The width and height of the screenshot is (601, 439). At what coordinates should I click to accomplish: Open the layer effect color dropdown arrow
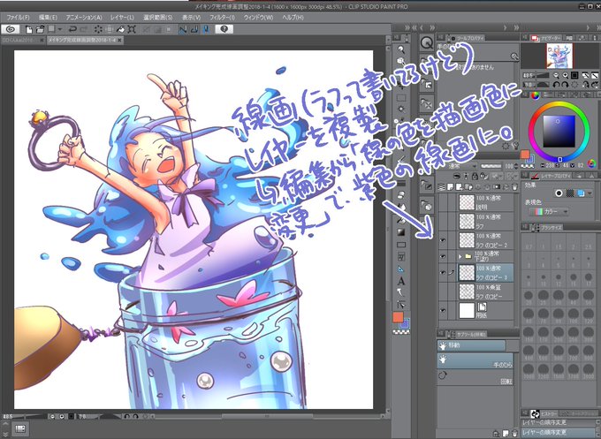[x=590, y=193]
